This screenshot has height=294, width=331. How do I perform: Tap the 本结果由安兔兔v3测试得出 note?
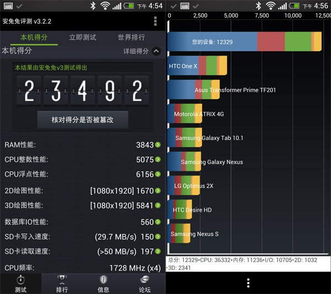(x=51, y=67)
